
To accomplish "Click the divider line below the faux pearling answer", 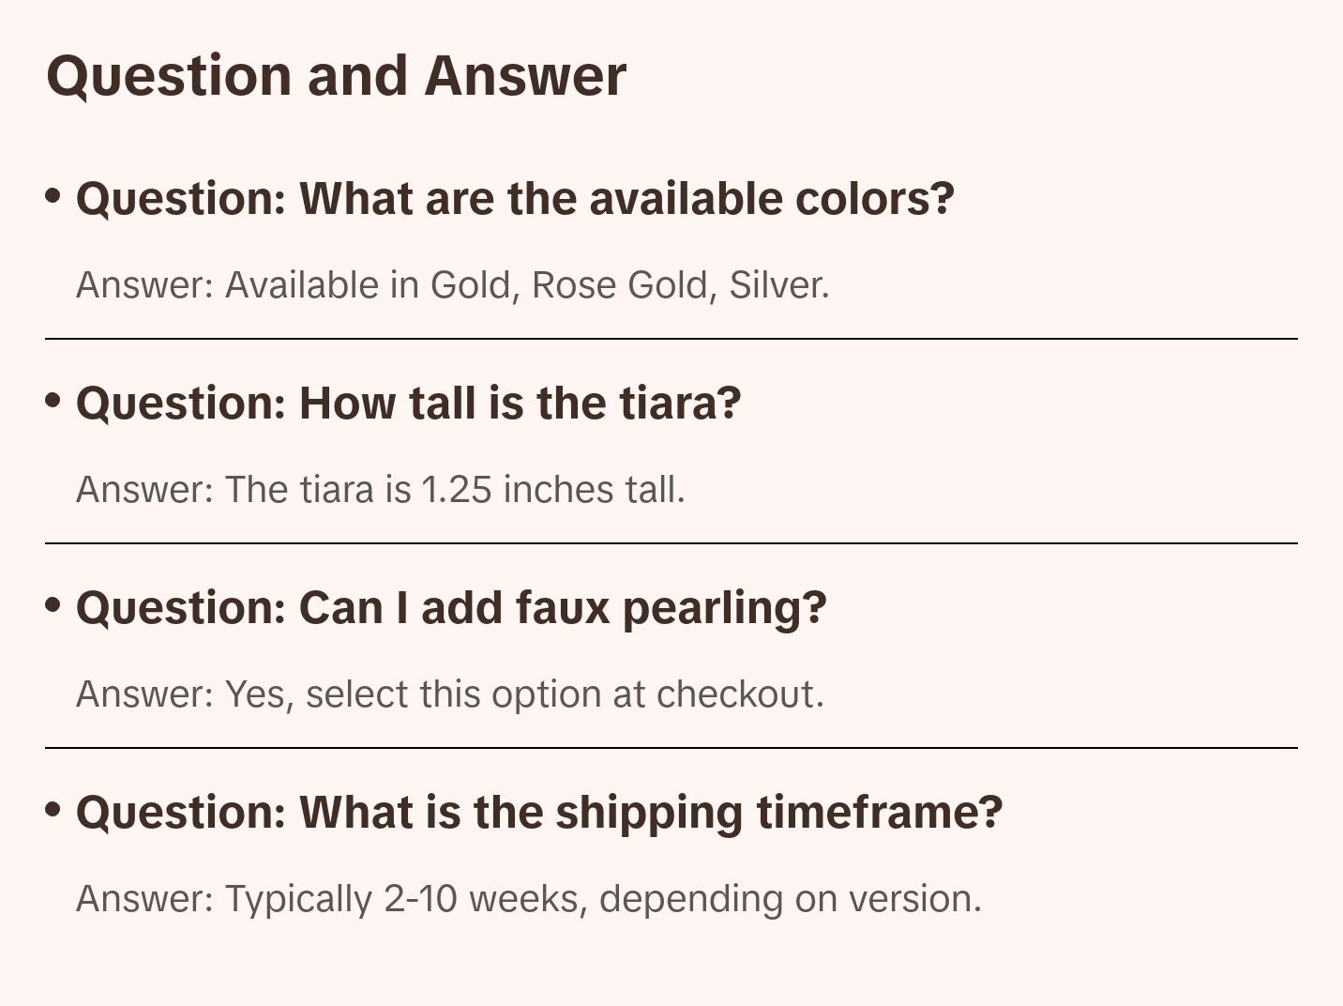I will click(x=671, y=748).
